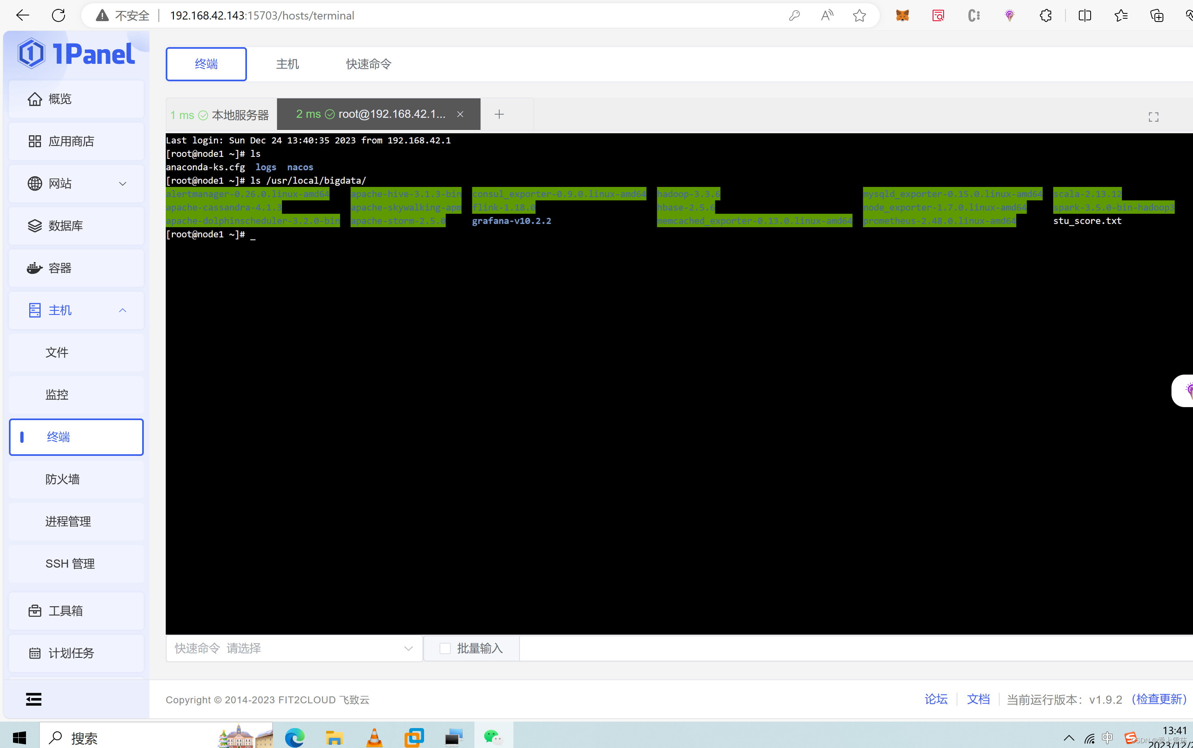Screen dimensions: 1193x748
Task: Open the 快速命令 quick command dropdown
Action: point(294,648)
